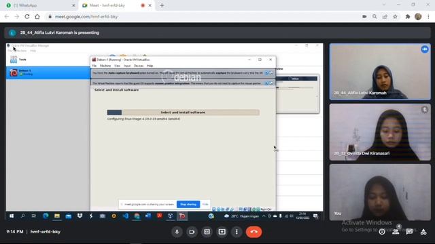Reload the Meet page
The image size is (435, 244).
pos(27,16)
